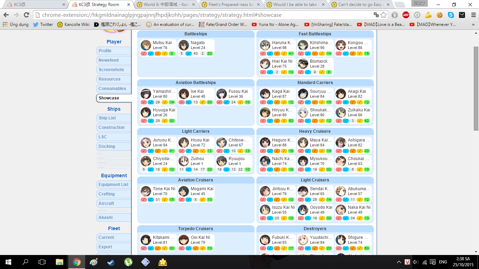Open Construction page
479x269 pixels.
(114, 127)
